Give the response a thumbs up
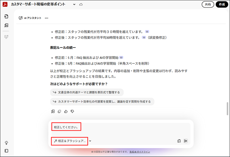 (x=66, y=112)
